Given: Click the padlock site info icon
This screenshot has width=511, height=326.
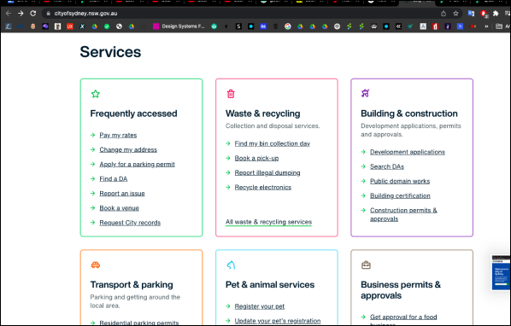Looking at the screenshot, I should pos(48,14).
